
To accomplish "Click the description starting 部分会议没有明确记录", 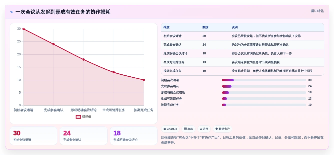I will [x=262, y=53].
